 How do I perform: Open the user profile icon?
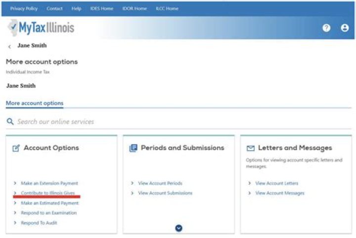[345, 28]
